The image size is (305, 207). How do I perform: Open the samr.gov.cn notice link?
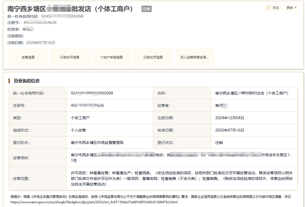click(x=94, y=202)
